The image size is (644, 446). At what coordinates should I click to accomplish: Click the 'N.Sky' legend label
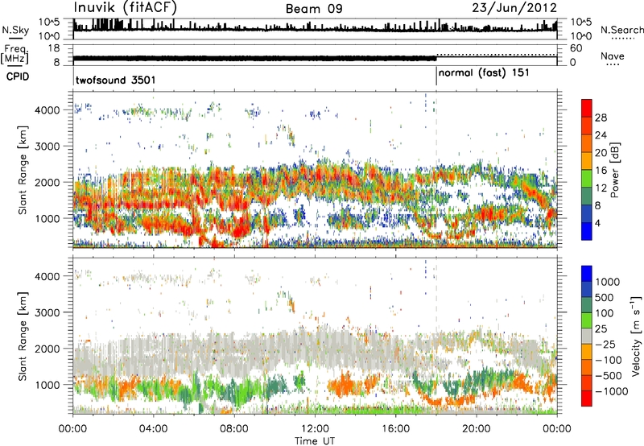pos(15,30)
